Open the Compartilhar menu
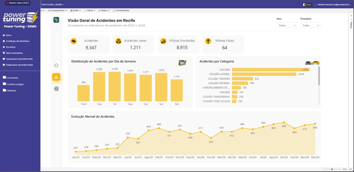The image size is (354, 172). tap(57, 11)
